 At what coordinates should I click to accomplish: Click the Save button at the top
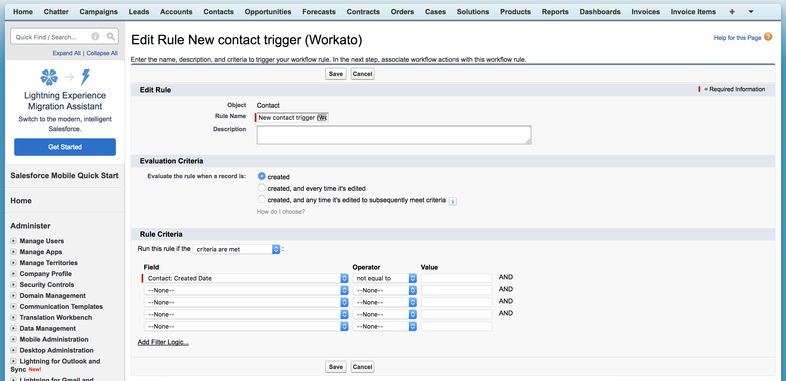[x=335, y=74]
